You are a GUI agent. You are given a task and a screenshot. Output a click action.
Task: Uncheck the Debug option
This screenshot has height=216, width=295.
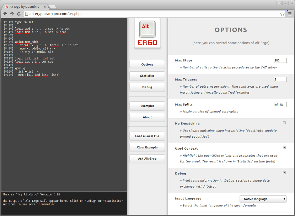(x=284, y=173)
